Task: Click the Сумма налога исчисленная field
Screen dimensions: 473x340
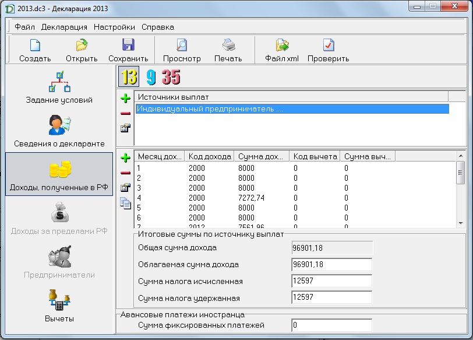Action: [332, 281]
